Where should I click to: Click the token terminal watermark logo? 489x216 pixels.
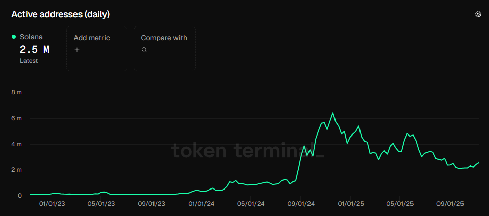[247, 151]
